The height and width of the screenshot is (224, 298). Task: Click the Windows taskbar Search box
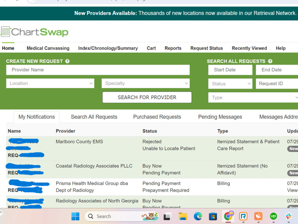coord(122,216)
